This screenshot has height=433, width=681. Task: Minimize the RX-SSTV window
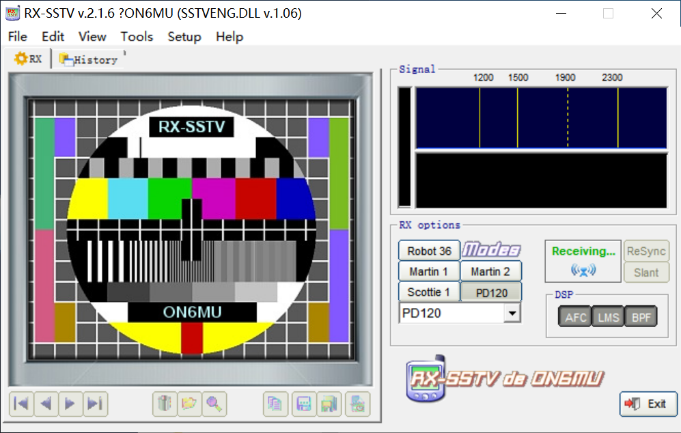(561, 14)
